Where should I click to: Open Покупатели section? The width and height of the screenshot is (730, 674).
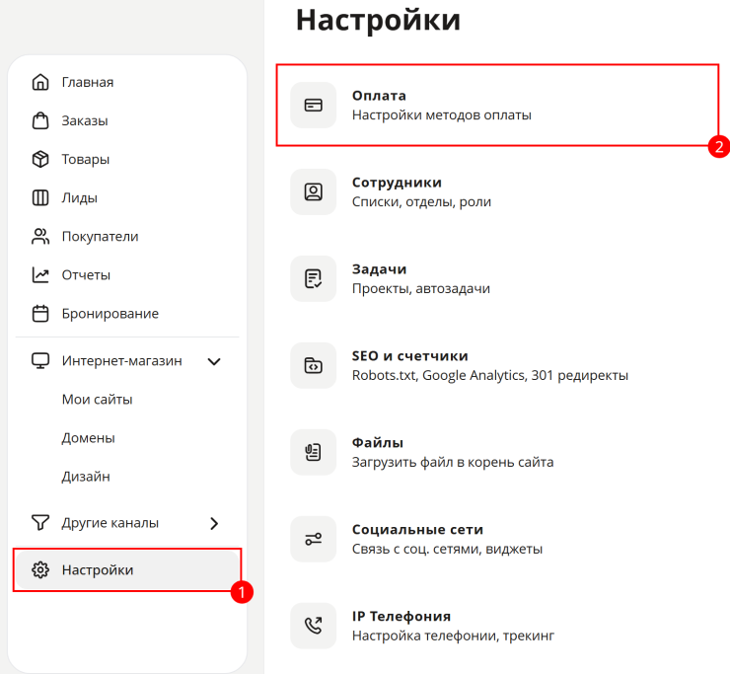tap(100, 237)
